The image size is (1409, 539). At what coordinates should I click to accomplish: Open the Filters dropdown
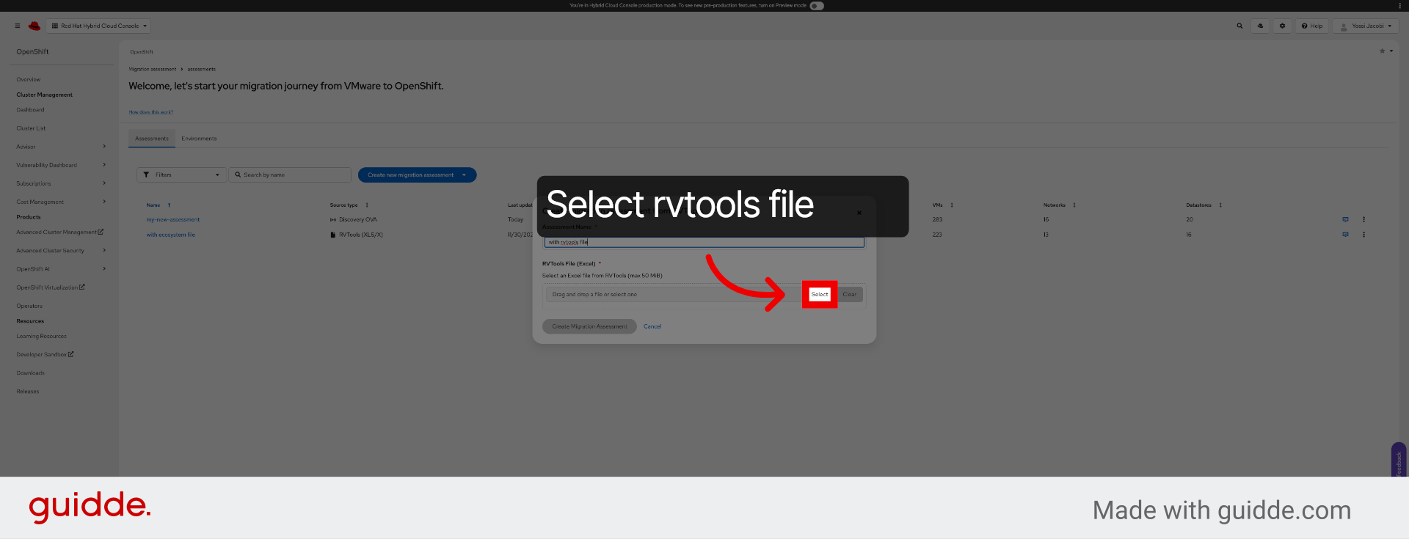(x=181, y=175)
